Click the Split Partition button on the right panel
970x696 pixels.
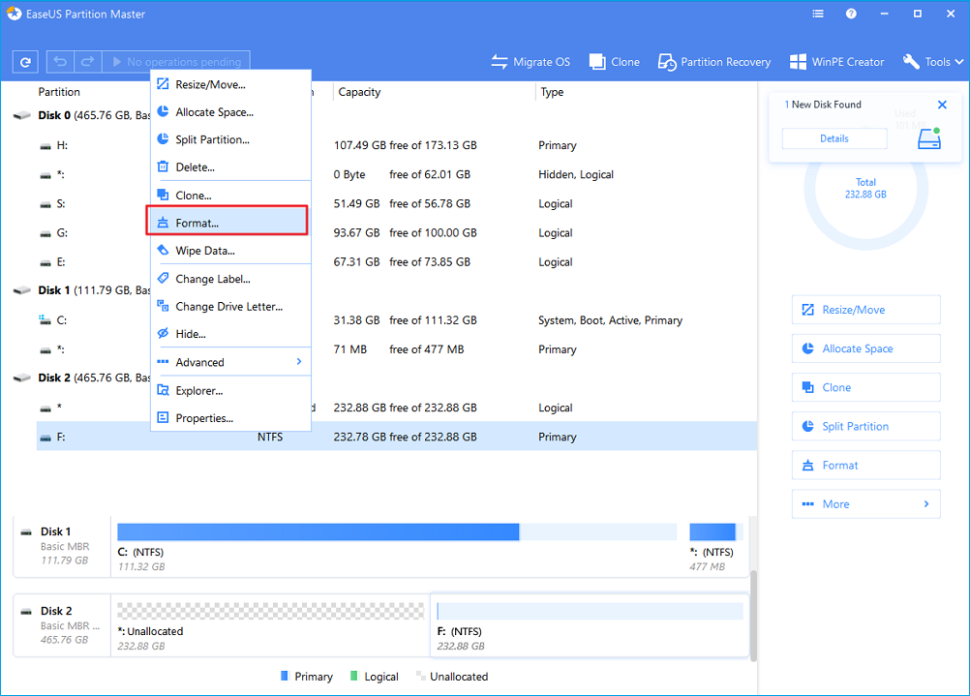(865, 426)
